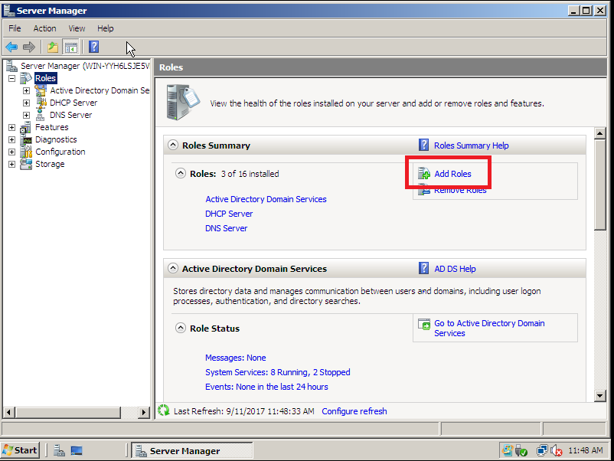This screenshot has width=614, height=461.
Task: Open Help from the toolbar question mark
Action: (x=93, y=47)
